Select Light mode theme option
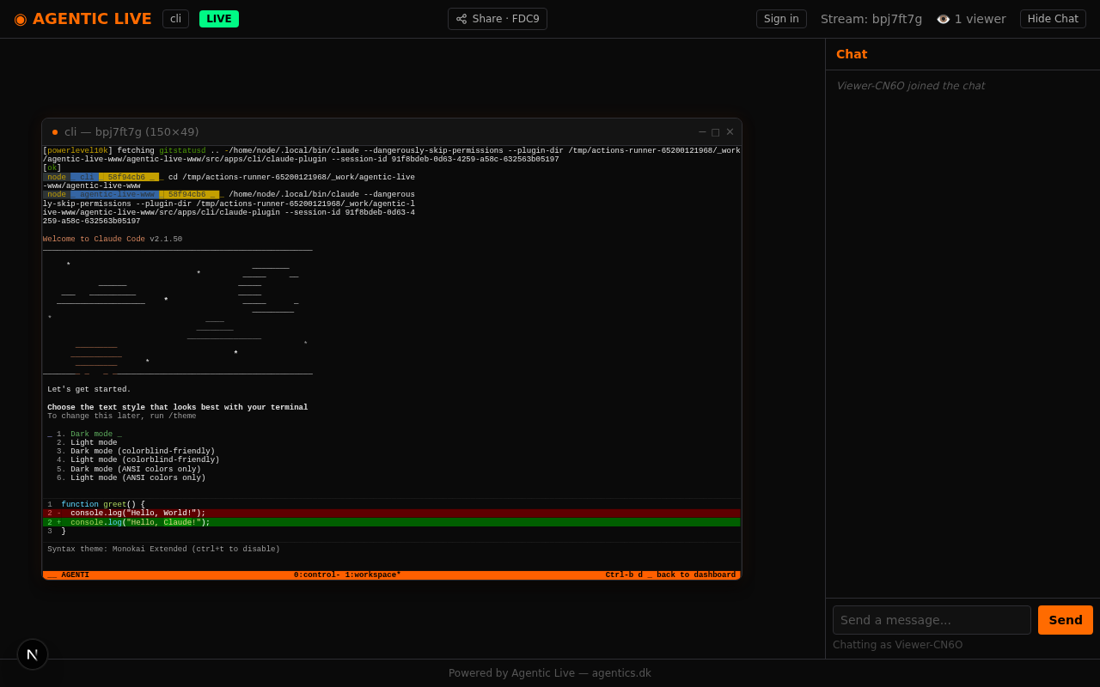The width and height of the screenshot is (1100, 687). point(93,443)
